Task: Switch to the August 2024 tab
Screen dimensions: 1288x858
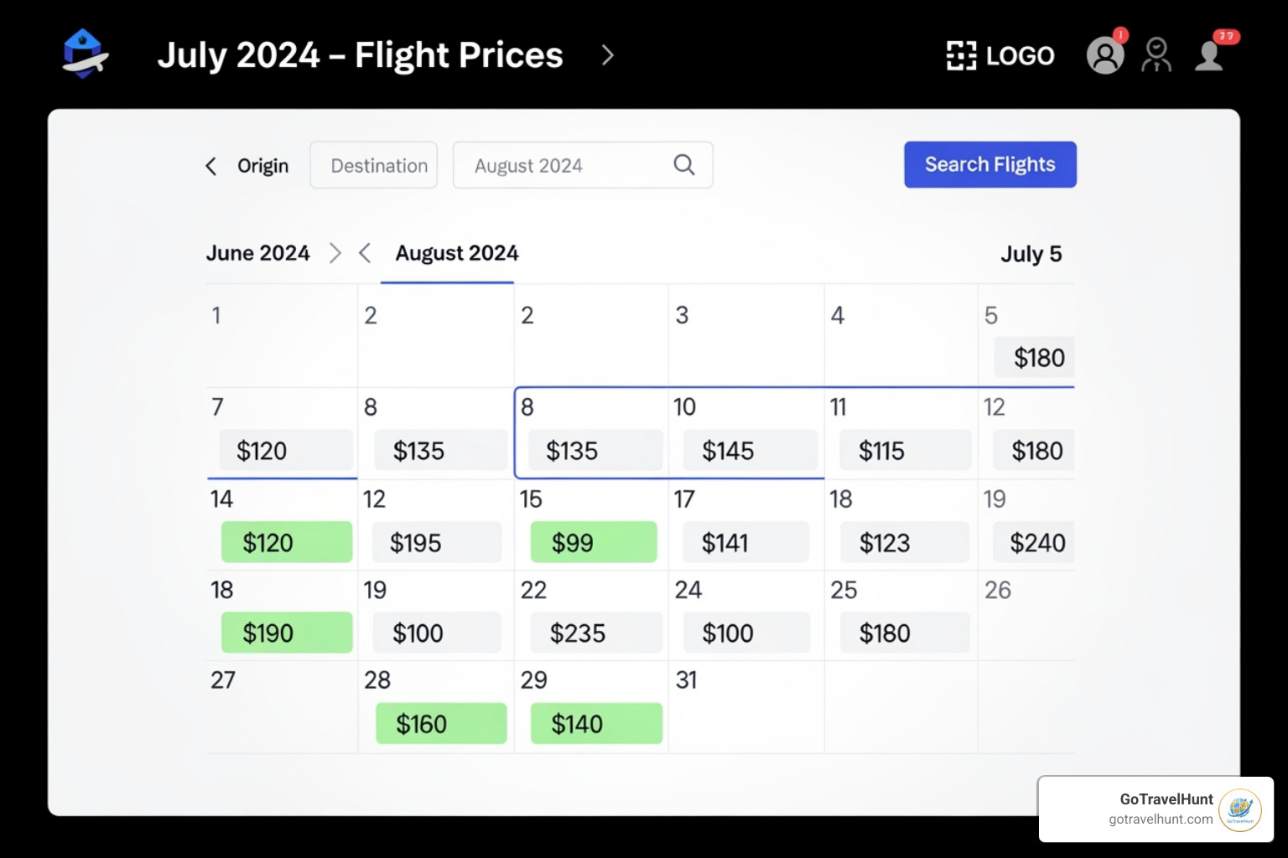Action: 456,253
